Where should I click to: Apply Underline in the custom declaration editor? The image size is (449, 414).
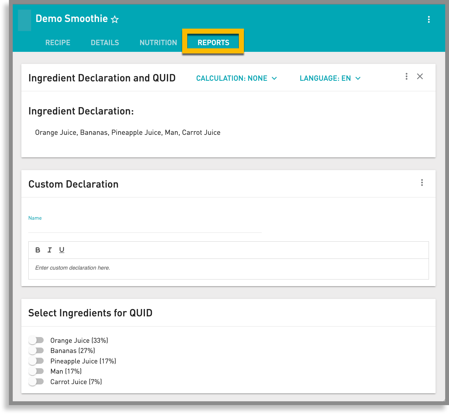(61, 250)
